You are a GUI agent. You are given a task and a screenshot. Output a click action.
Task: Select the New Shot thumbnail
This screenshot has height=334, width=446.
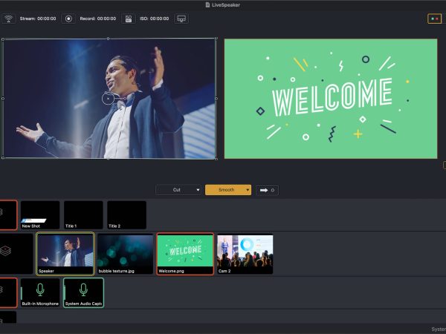tap(40, 215)
